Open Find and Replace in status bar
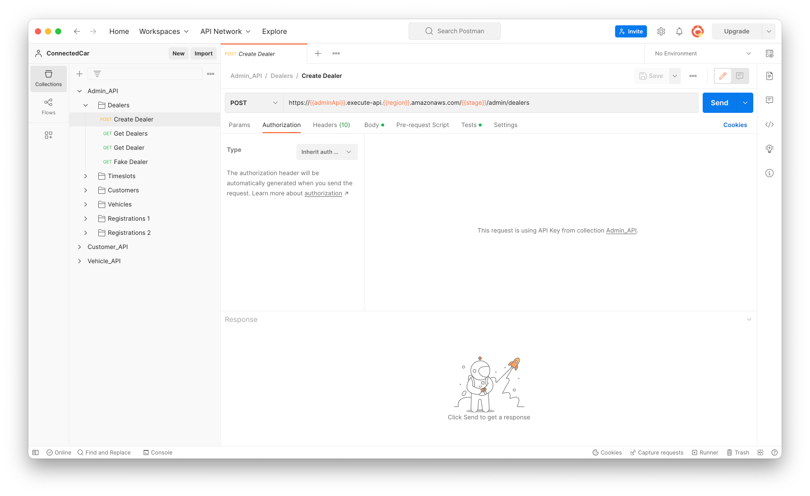Screen dimensions: 810x496 click(x=104, y=452)
